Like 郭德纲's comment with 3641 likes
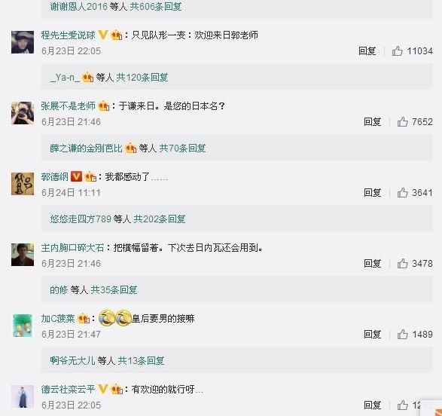Viewport: 442px width, 416px height. pos(403,193)
